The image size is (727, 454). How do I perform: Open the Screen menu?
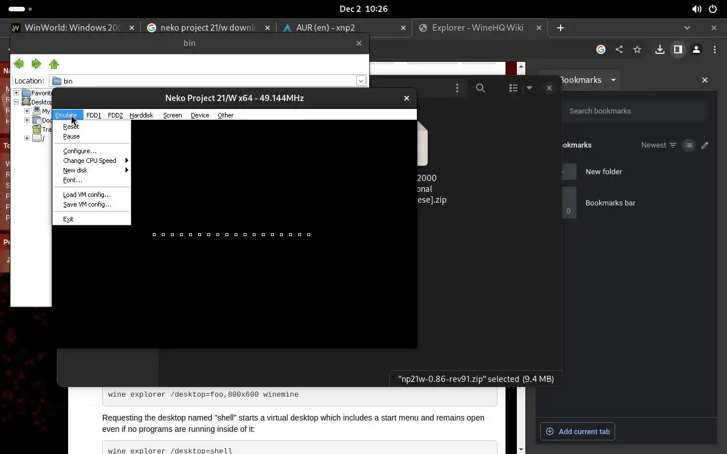[x=173, y=115]
